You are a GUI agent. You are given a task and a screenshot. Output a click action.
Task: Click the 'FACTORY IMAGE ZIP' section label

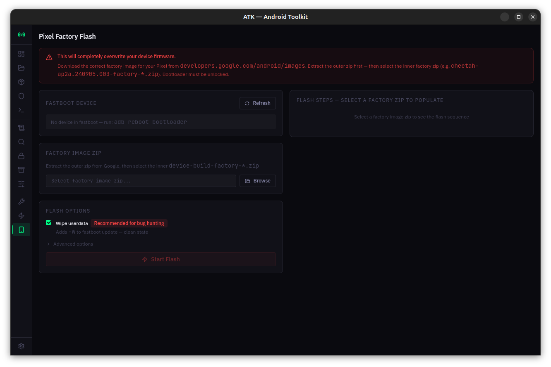point(74,153)
